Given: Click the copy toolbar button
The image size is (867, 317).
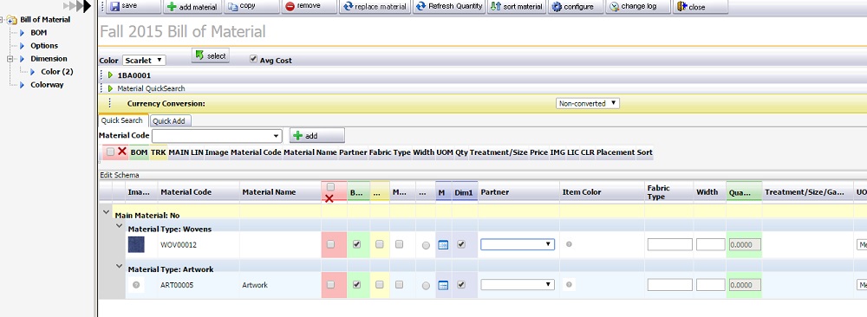Looking at the screenshot, I should click(251, 7).
